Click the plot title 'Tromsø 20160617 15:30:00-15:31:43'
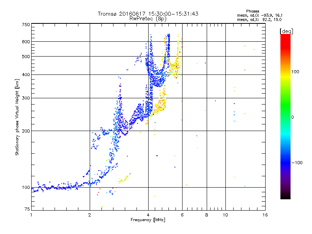 click(148, 14)
